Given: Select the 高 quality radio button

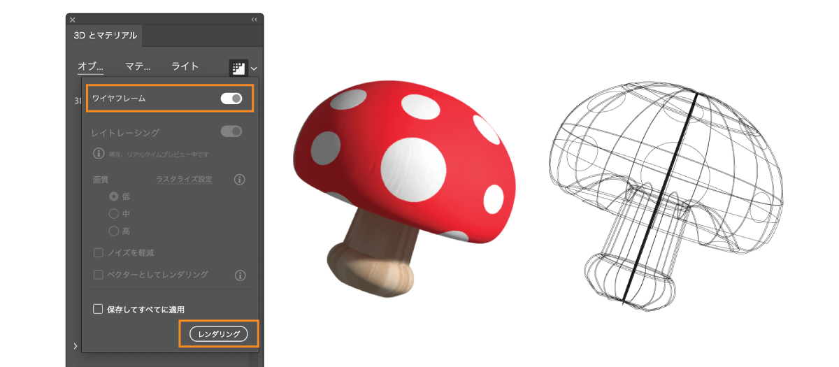Looking at the screenshot, I should [113, 231].
